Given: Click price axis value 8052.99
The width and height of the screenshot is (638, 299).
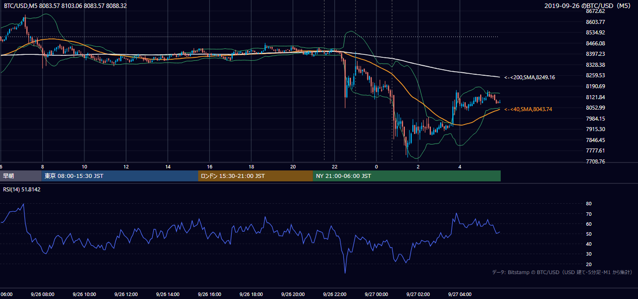Looking at the screenshot, I should pos(596,108).
